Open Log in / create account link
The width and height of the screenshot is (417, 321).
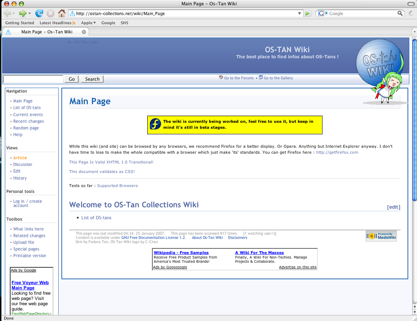tap(28, 203)
